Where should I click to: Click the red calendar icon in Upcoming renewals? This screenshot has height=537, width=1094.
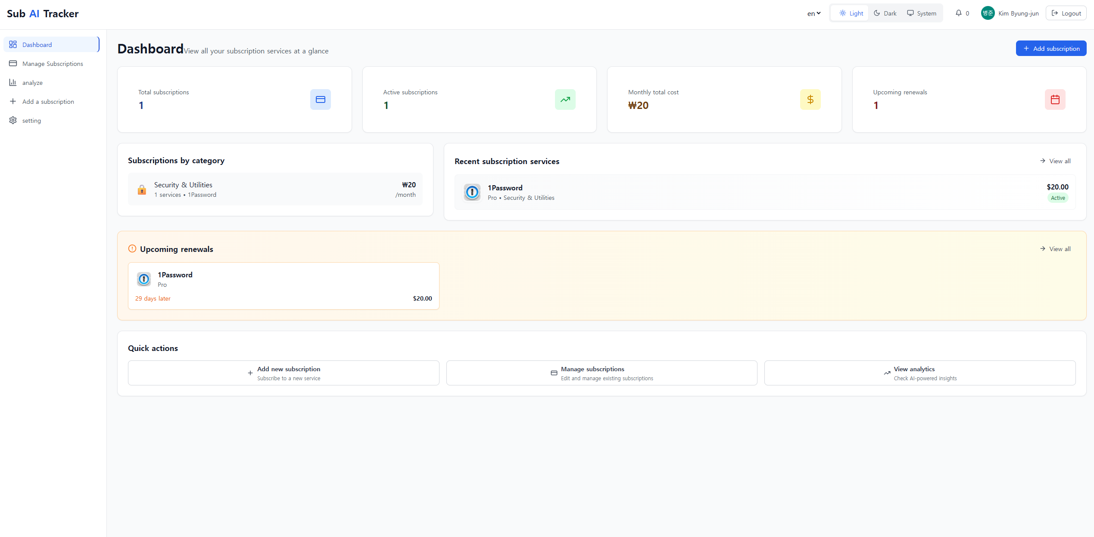tap(1055, 99)
